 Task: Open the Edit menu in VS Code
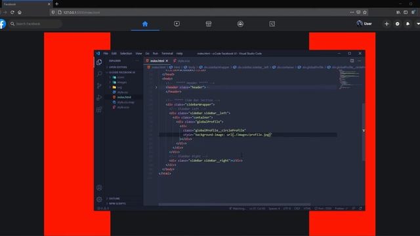click(x=114, y=54)
